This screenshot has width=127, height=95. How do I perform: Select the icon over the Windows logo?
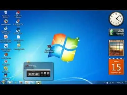(x=49, y=49)
